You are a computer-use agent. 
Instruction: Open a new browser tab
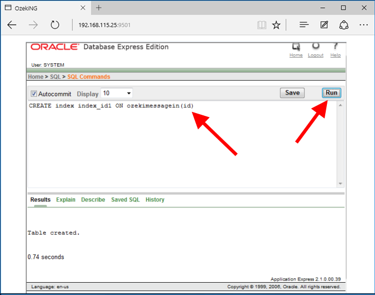point(99,8)
